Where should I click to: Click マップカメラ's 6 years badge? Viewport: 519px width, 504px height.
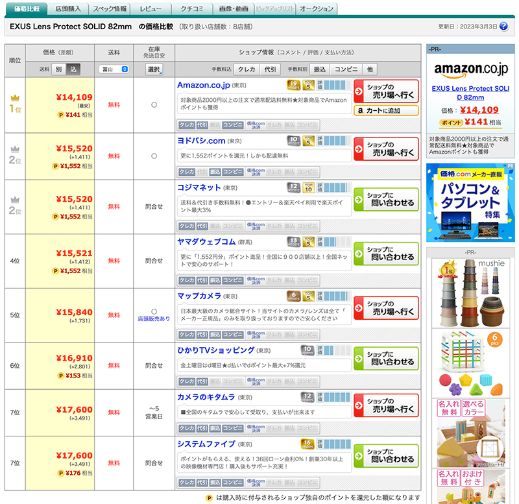click(x=293, y=296)
